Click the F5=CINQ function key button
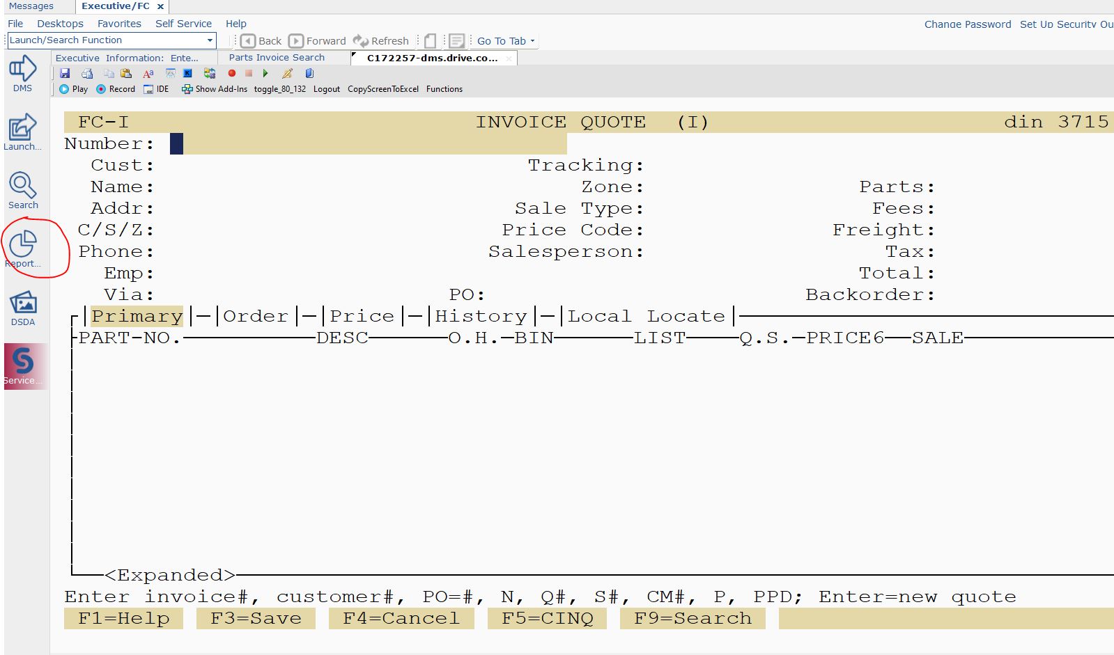Screen dimensions: 1114x655 coord(547,618)
